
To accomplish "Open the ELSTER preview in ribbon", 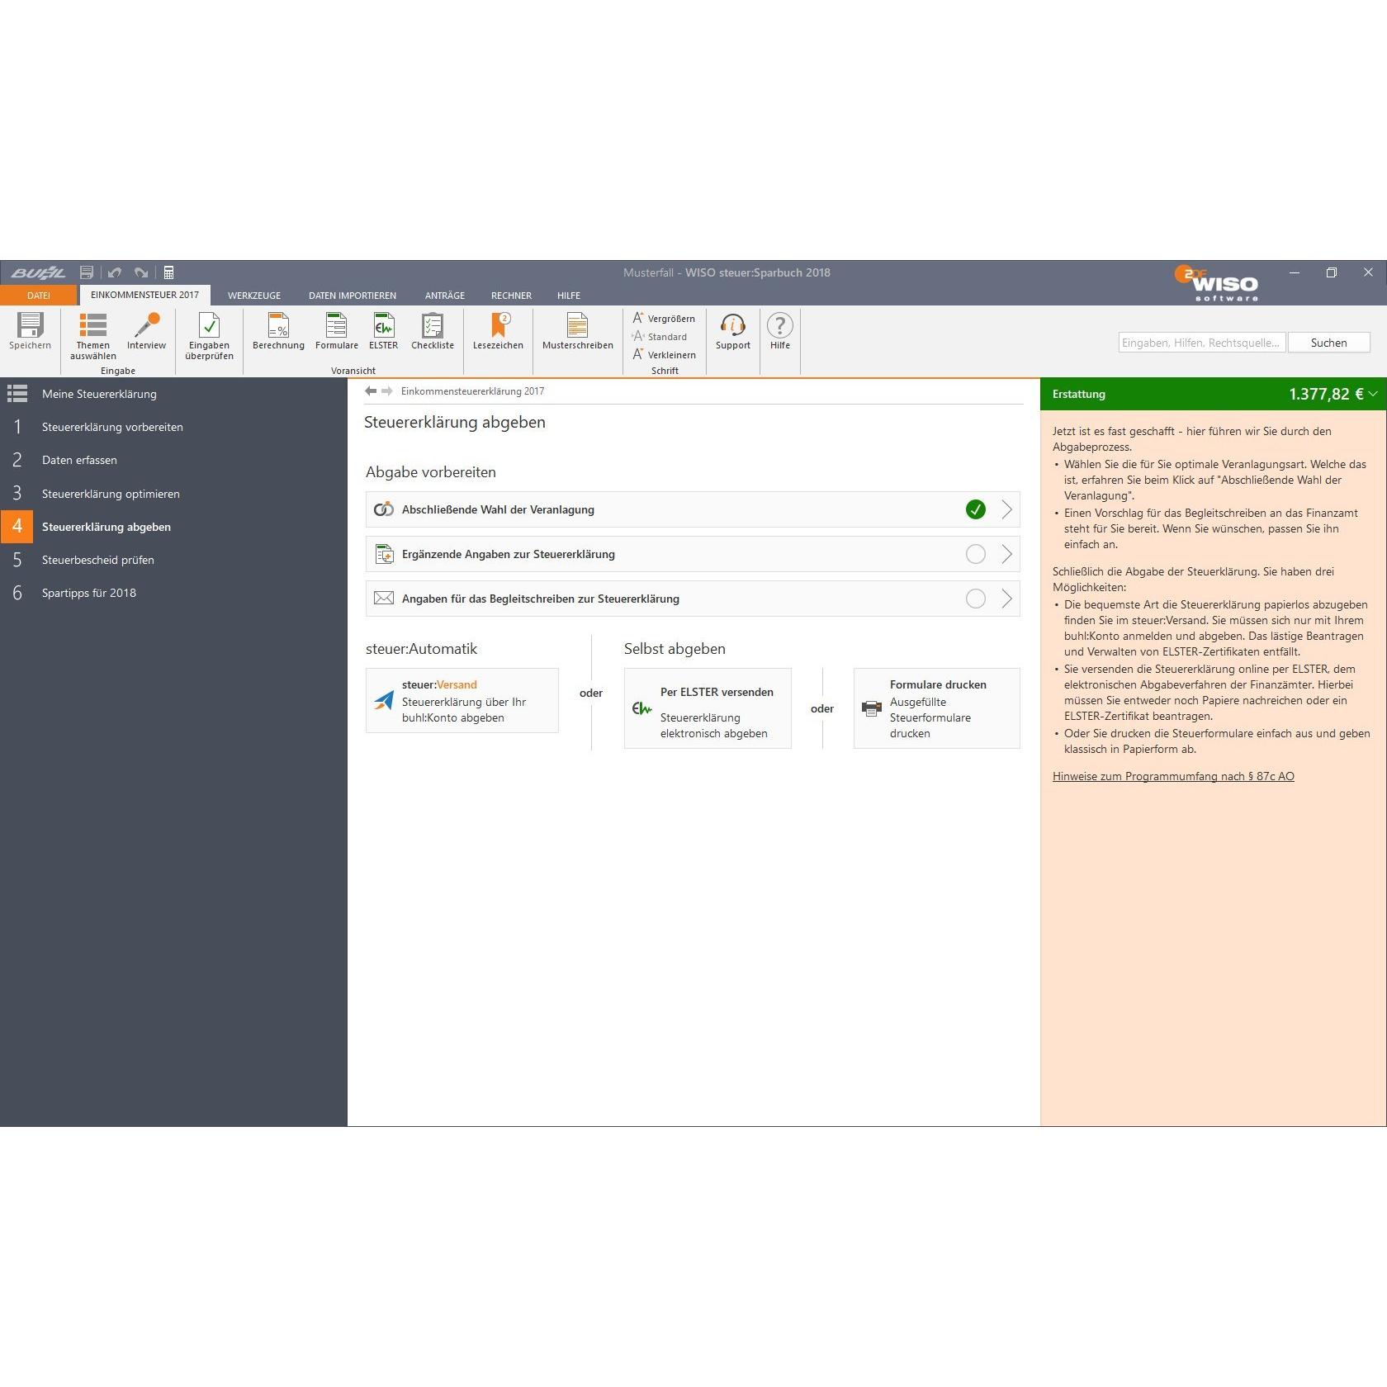I will (383, 332).
